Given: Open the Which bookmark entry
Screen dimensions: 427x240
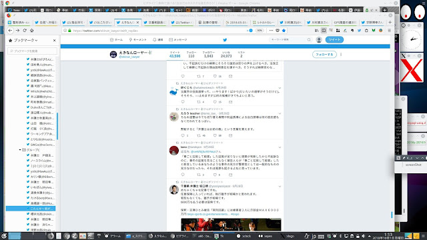Looking at the screenshot, I should point(41,91).
